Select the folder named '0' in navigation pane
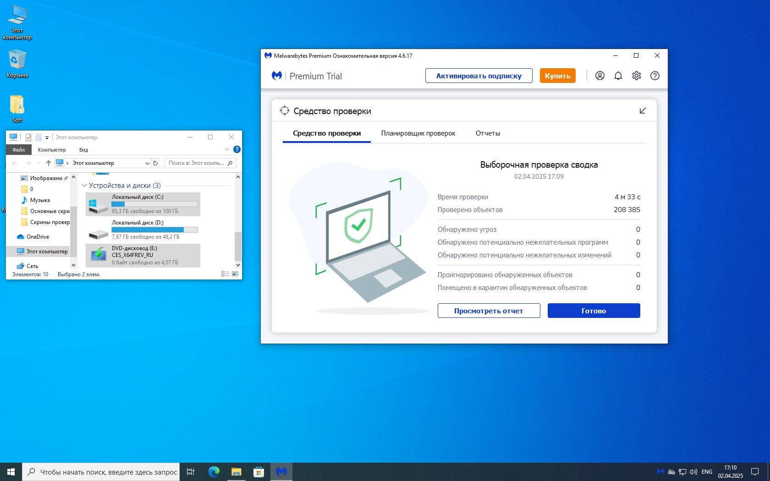This screenshot has height=481, width=770. tap(27, 189)
